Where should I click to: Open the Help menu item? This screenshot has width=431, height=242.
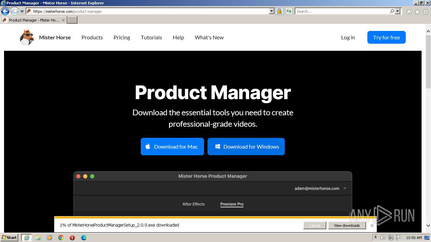178,37
